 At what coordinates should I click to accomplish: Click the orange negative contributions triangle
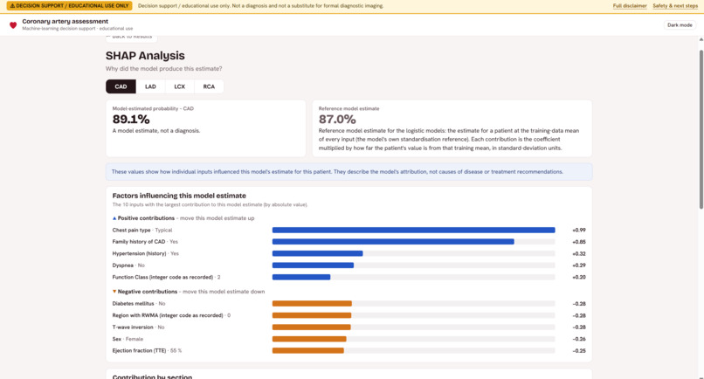point(114,292)
